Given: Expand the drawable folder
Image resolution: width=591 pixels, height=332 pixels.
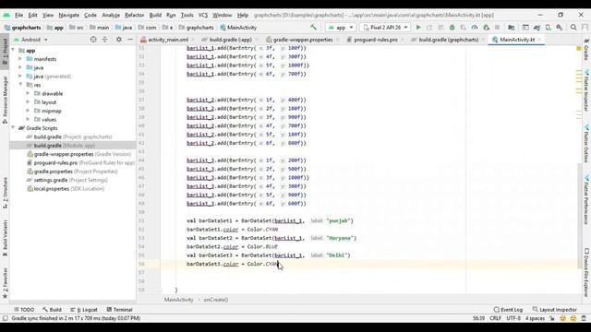Looking at the screenshot, I should tap(28, 94).
